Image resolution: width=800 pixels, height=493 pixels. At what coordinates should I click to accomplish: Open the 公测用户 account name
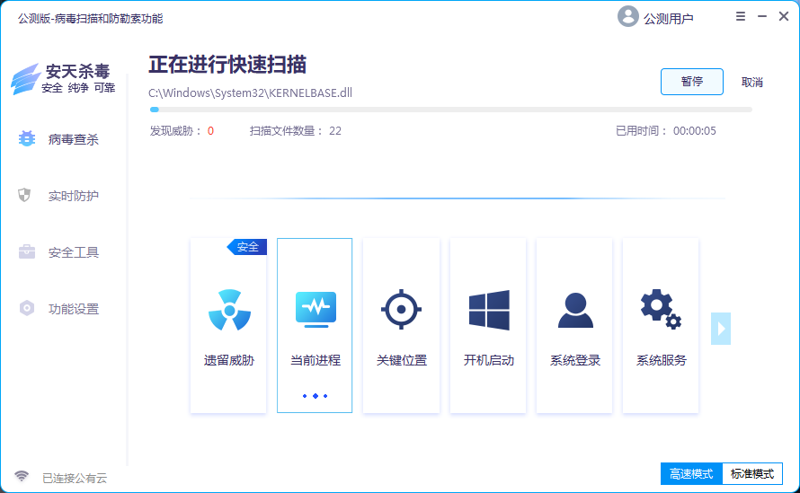(669, 19)
